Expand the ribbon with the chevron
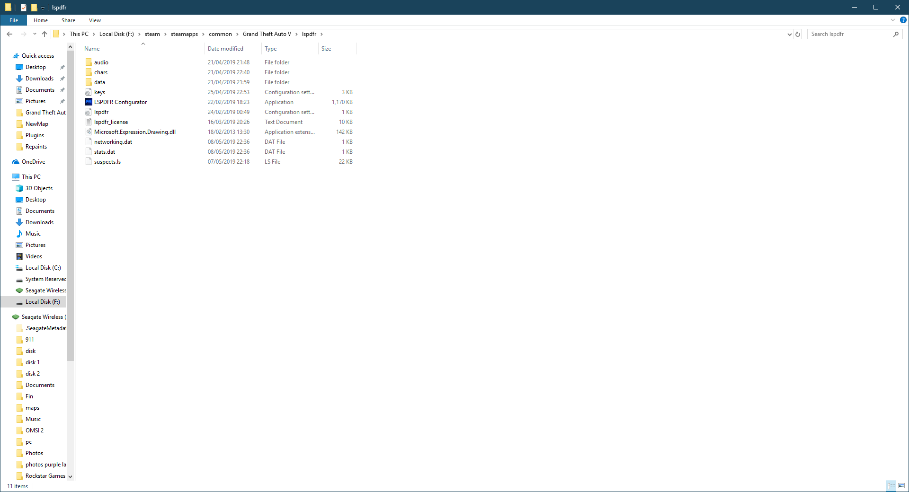This screenshot has width=909, height=492. tap(893, 20)
